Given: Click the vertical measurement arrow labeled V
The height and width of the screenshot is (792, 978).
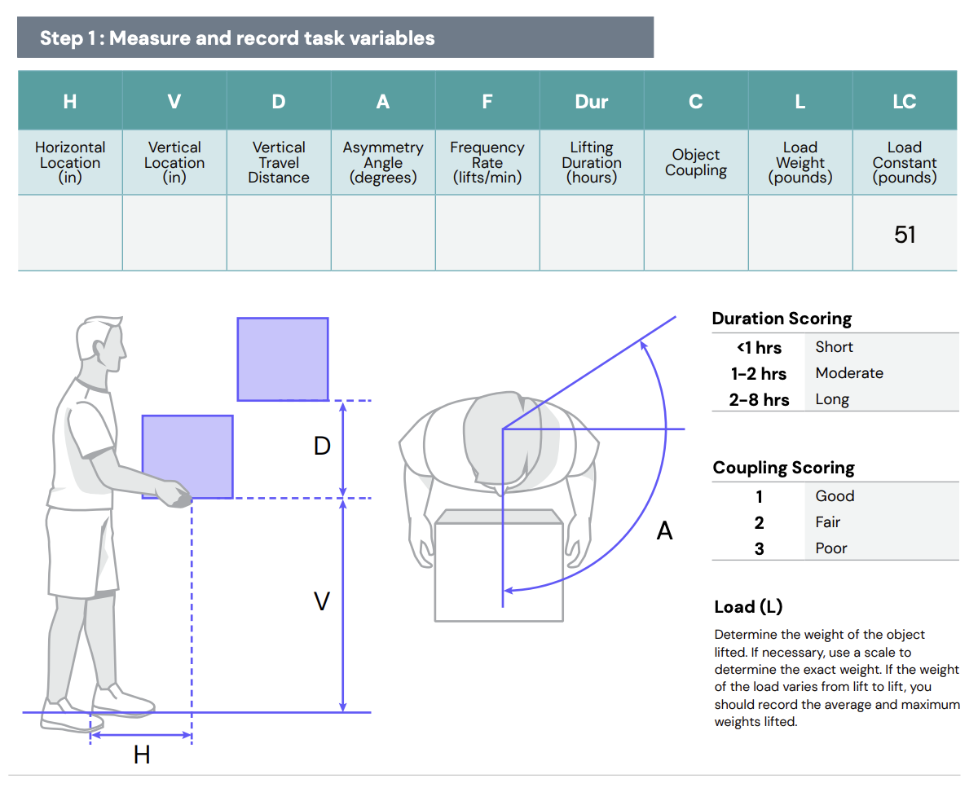Looking at the screenshot, I should click(x=342, y=603).
